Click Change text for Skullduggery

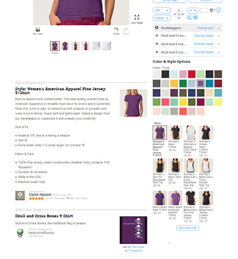click(205, 28)
